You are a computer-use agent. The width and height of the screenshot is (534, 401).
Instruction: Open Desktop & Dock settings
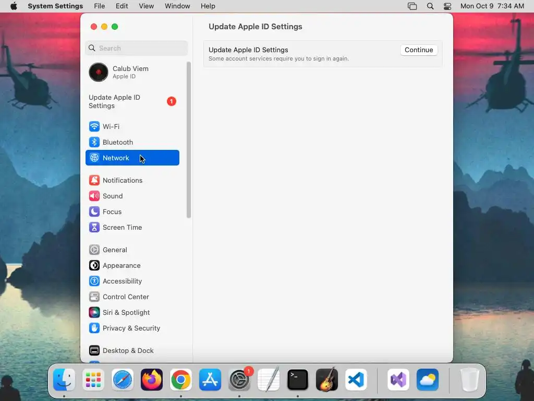(132, 351)
